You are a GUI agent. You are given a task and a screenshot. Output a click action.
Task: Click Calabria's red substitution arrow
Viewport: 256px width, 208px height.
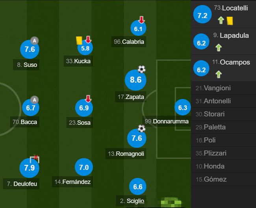[x=141, y=20]
